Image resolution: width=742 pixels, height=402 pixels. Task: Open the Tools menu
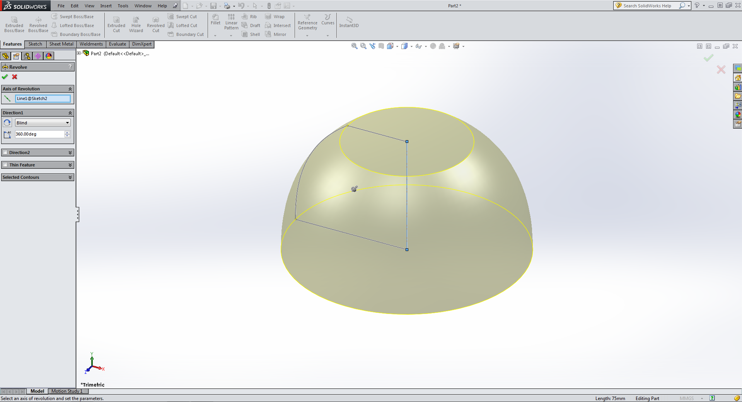123,6
